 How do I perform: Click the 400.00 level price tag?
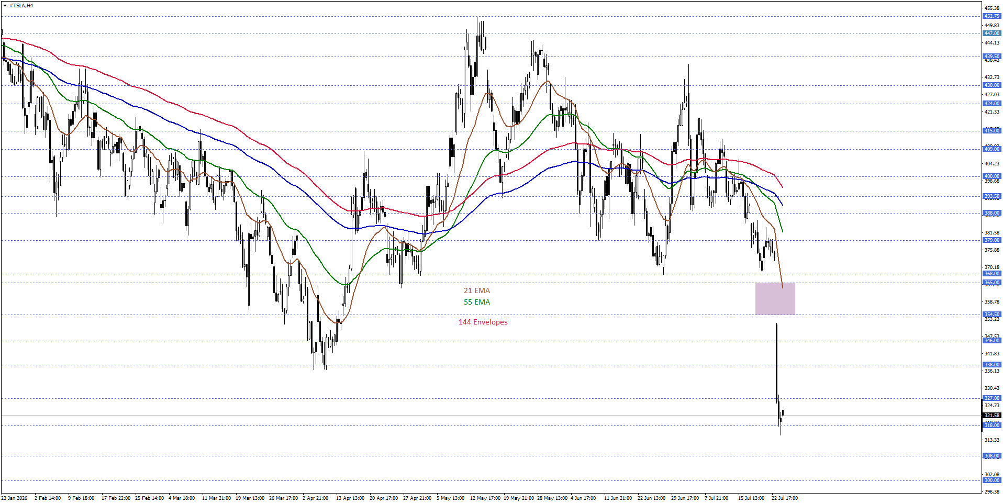(x=991, y=176)
